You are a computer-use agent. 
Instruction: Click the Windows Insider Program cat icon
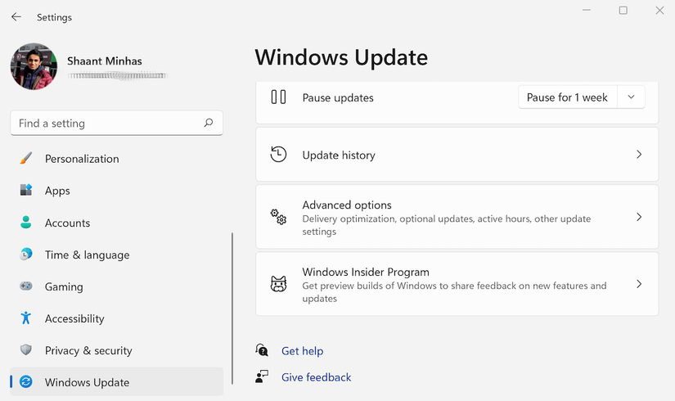point(278,284)
